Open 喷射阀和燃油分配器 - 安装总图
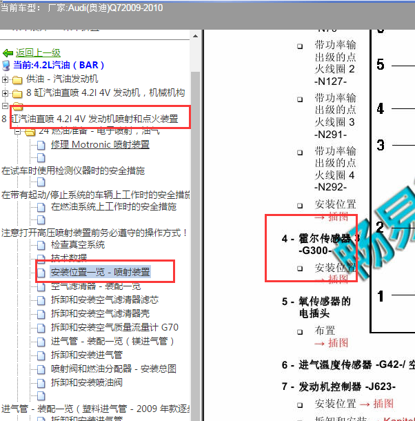Screen dimensions: 415x421 click(x=114, y=369)
